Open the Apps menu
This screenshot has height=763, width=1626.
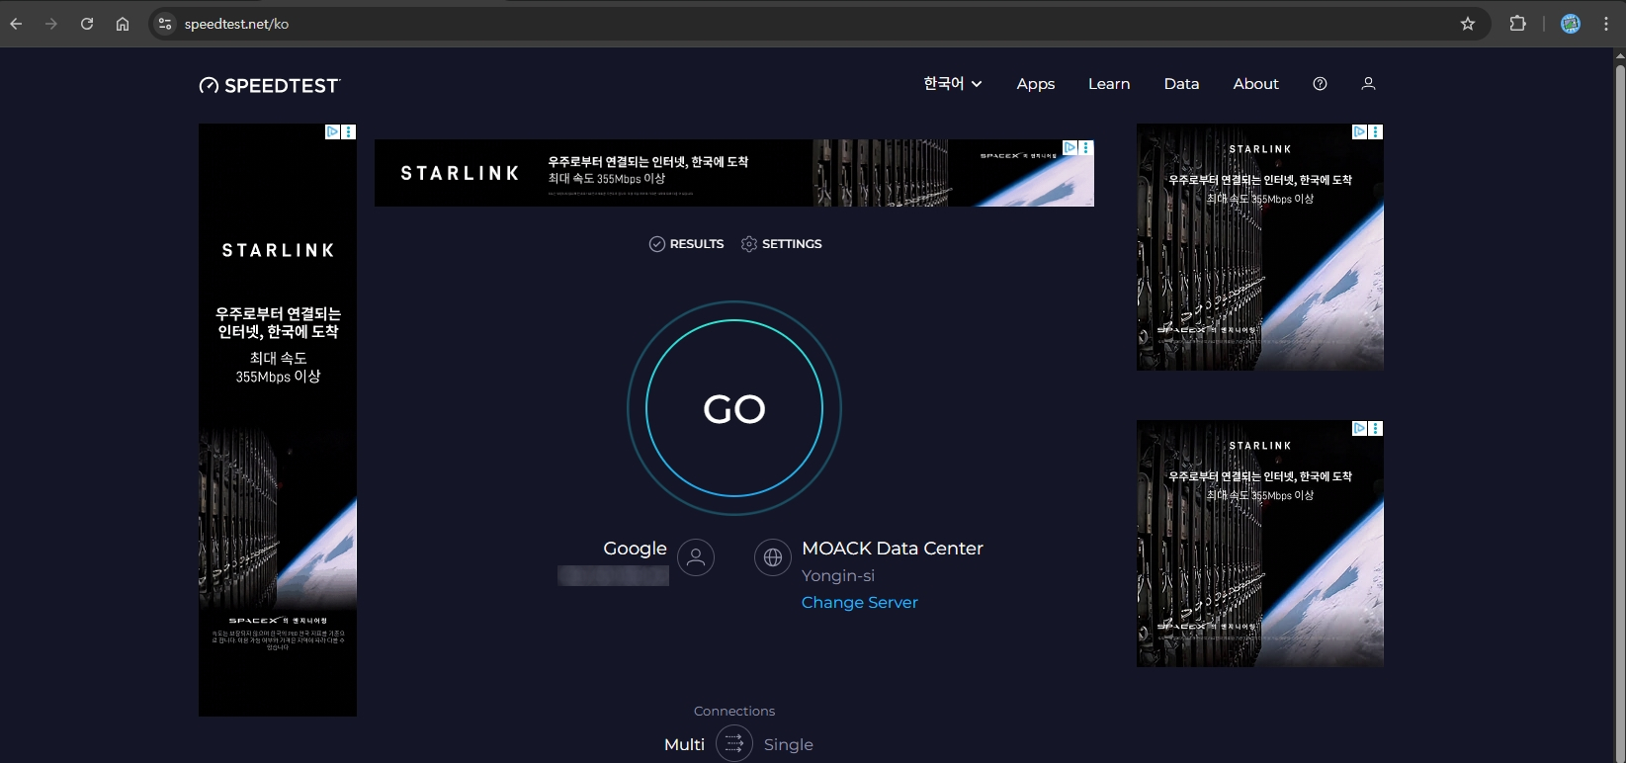coord(1036,84)
